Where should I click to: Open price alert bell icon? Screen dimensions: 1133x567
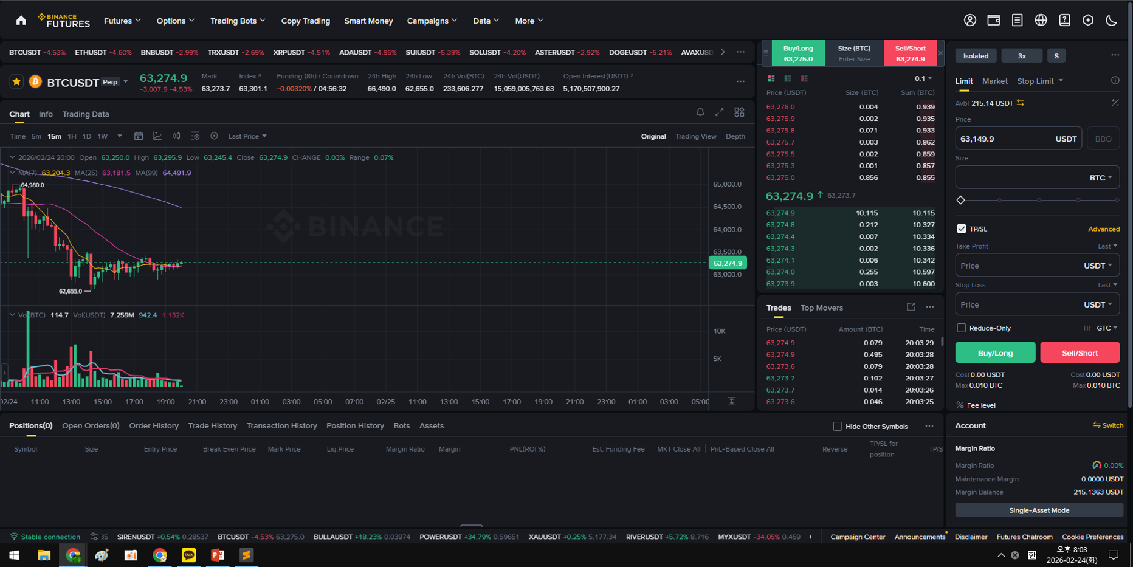coord(700,112)
